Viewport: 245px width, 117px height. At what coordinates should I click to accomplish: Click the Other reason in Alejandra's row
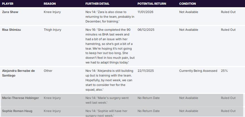[48, 71]
